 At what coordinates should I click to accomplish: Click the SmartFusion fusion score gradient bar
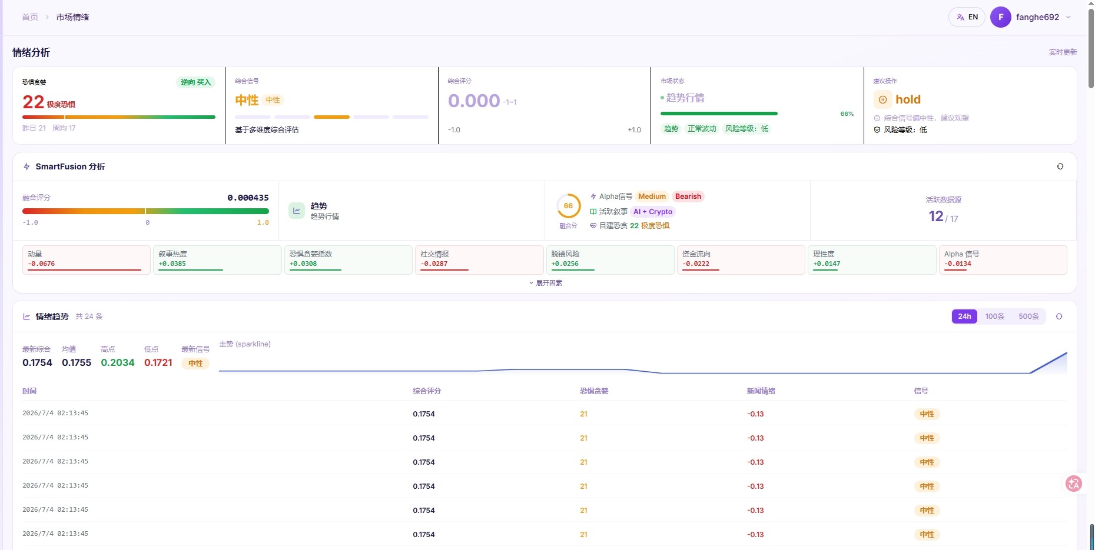point(145,211)
